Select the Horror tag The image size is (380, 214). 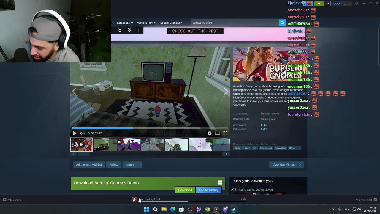coord(292,148)
